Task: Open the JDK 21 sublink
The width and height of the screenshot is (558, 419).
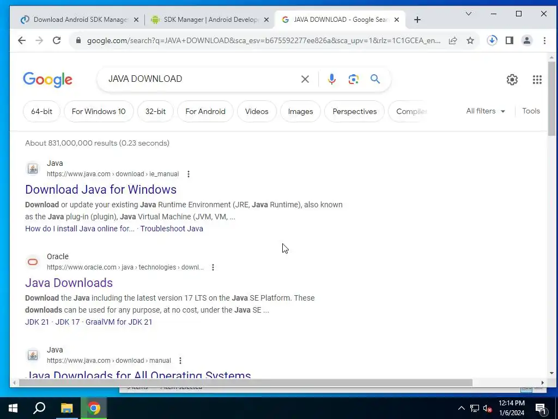Action: [37, 322]
